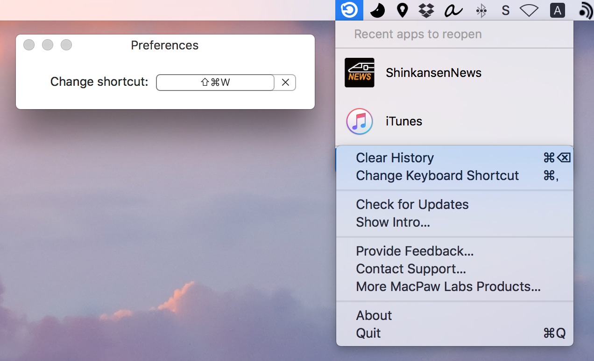Close the Preferences window

[x=29, y=45]
